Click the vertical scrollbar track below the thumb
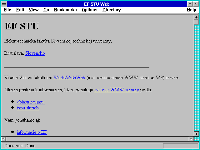 (196, 78)
